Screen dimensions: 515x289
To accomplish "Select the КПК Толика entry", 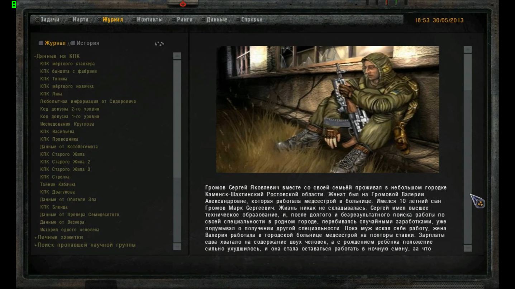I will coord(54,79).
